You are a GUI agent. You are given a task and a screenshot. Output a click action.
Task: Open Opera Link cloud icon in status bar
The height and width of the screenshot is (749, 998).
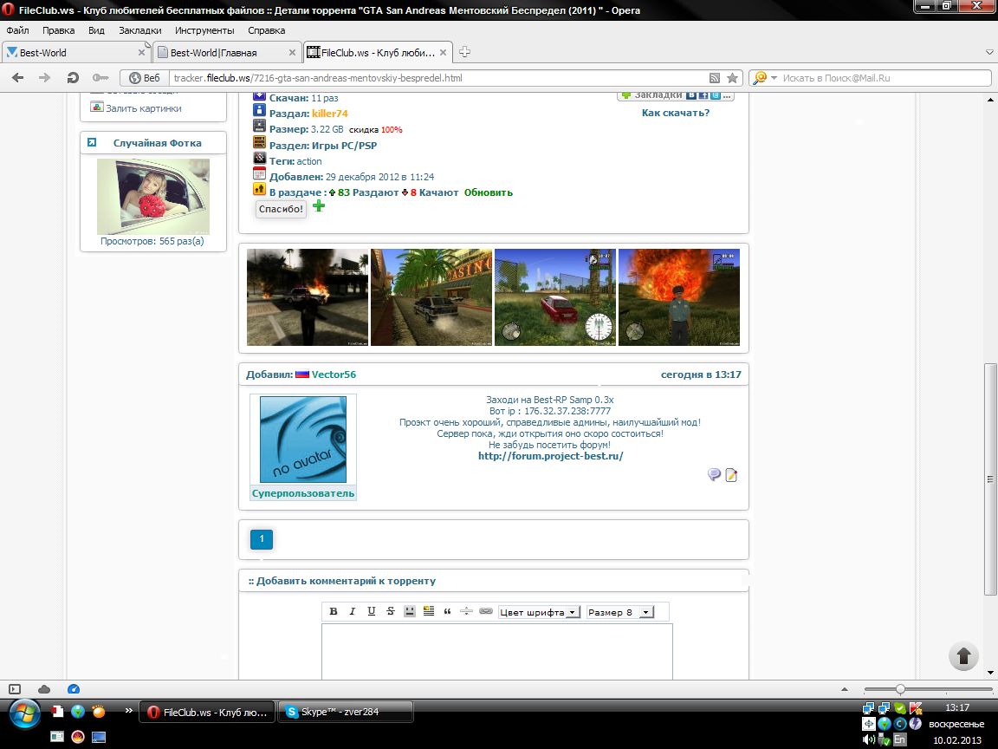[44, 689]
